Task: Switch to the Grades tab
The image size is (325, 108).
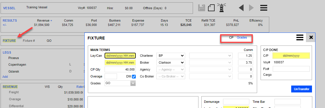Action: pos(242,37)
